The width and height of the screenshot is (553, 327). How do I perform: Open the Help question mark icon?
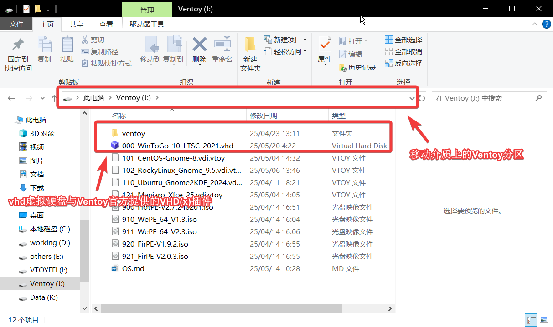click(546, 25)
